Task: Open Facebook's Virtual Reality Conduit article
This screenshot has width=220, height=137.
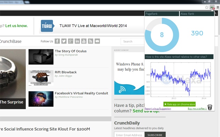Action: click(x=81, y=93)
